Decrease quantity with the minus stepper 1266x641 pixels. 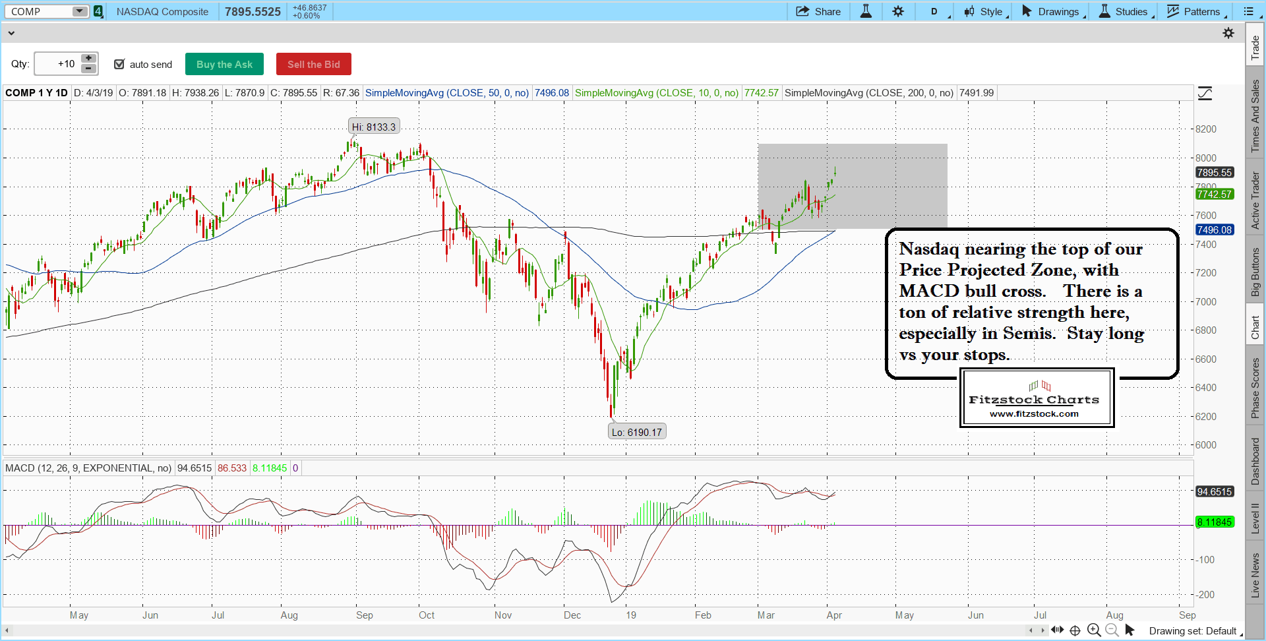[x=88, y=69]
